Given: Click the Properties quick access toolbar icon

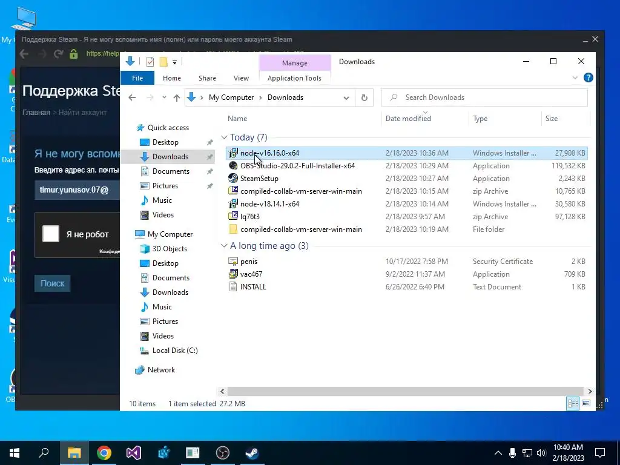Looking at the screenshot, I should pos(150,62).
